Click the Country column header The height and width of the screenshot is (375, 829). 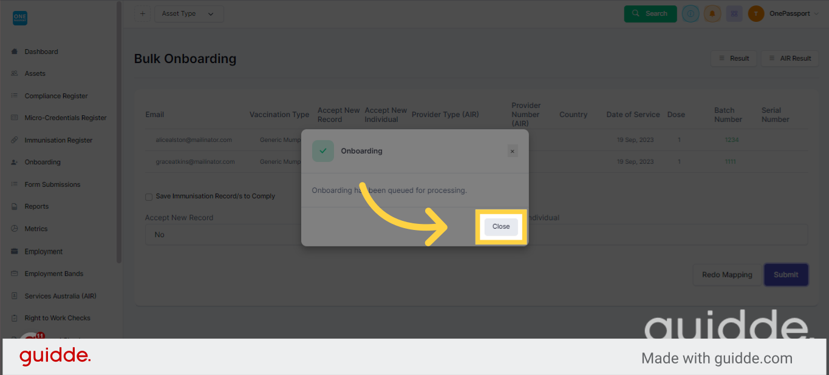point(573,115)
